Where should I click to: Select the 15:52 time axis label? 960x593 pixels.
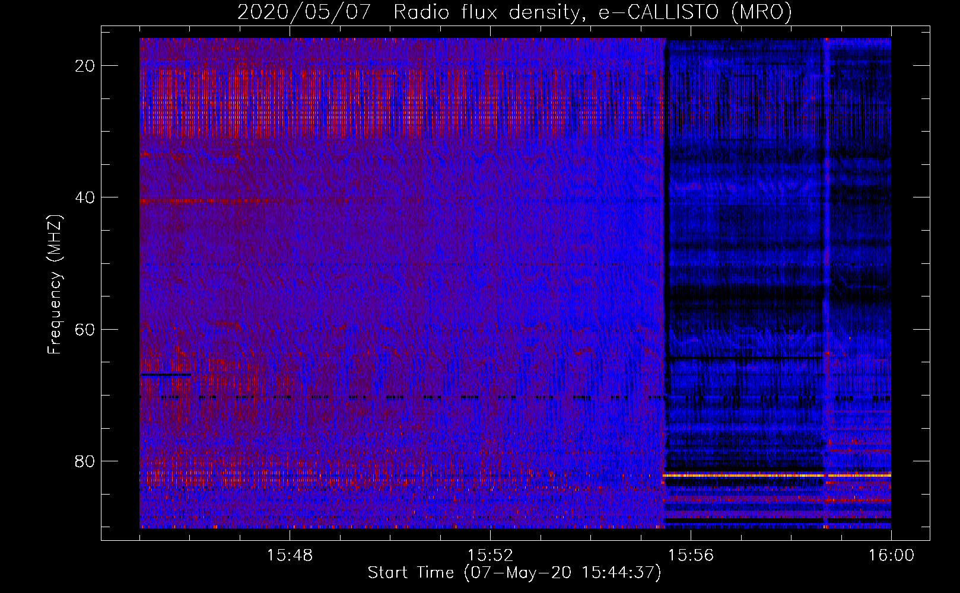click(490, 556)
